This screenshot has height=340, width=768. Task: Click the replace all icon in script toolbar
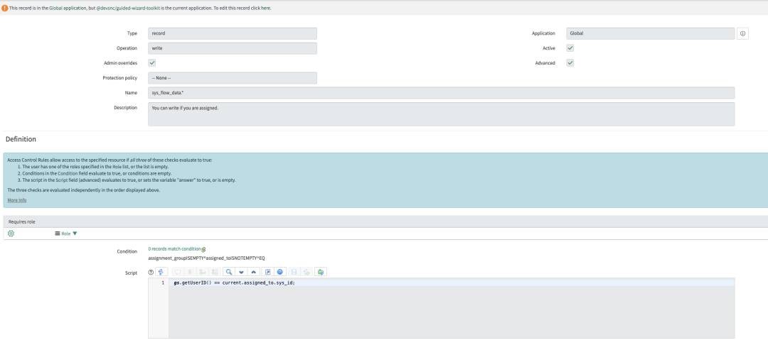(213, 272)
